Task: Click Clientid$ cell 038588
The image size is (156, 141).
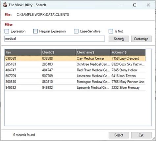Action: (x=47, y=58)
